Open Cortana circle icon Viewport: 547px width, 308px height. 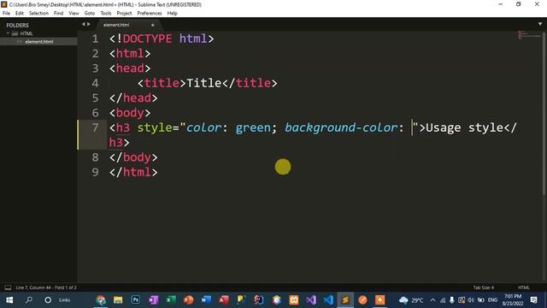tap(48, 300)
